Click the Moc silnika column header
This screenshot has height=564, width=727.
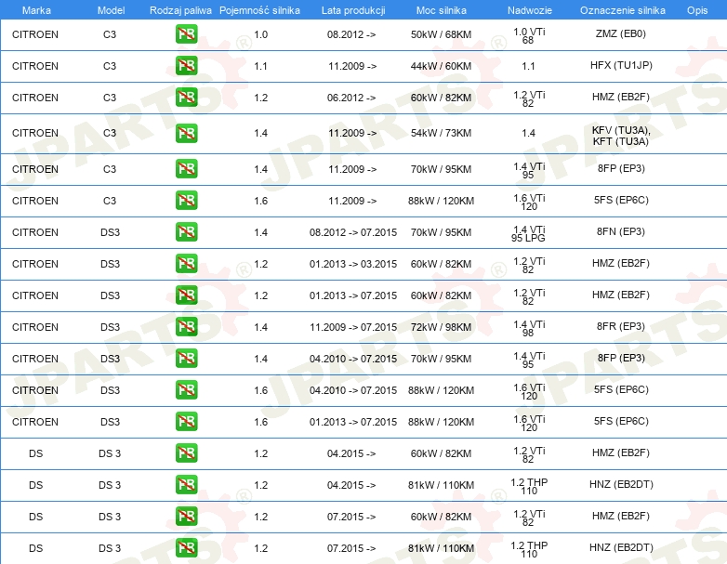click(441, 10)
